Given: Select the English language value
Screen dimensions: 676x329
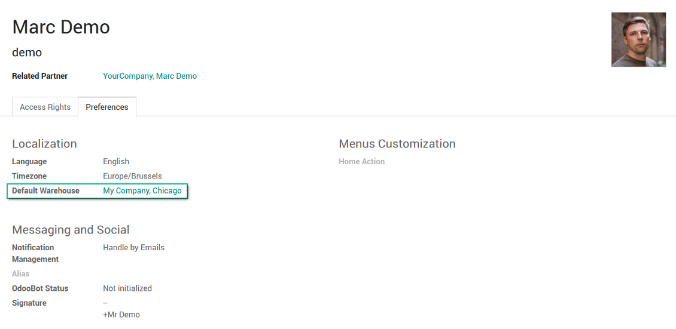Looking at the screenshot, I should click(116, 162).
